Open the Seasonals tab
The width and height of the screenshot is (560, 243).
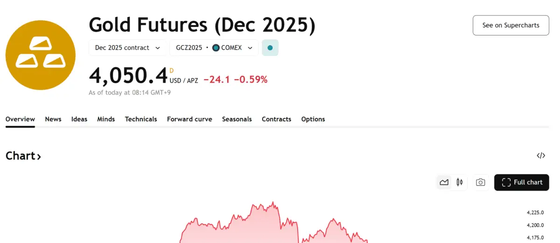(237, 119)
